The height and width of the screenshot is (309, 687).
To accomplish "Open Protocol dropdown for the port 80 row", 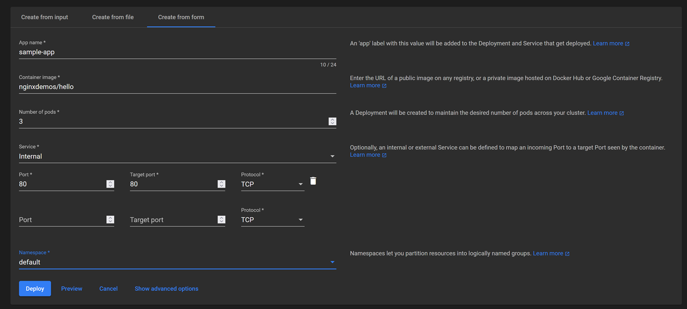I will [272, 184].
